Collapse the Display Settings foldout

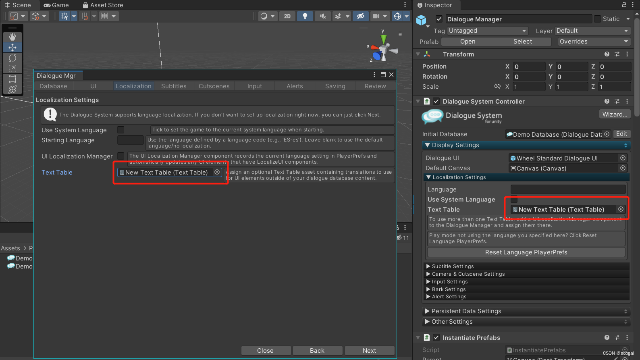[428, 145]
